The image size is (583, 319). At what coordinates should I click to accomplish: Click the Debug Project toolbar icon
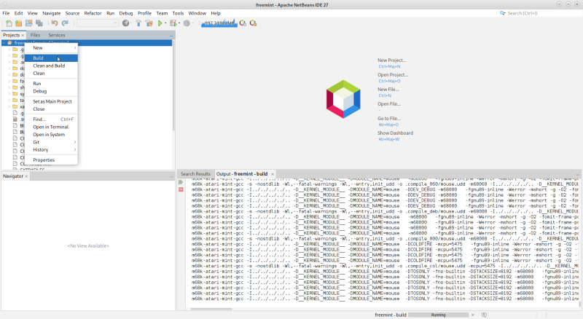[173, 23]
